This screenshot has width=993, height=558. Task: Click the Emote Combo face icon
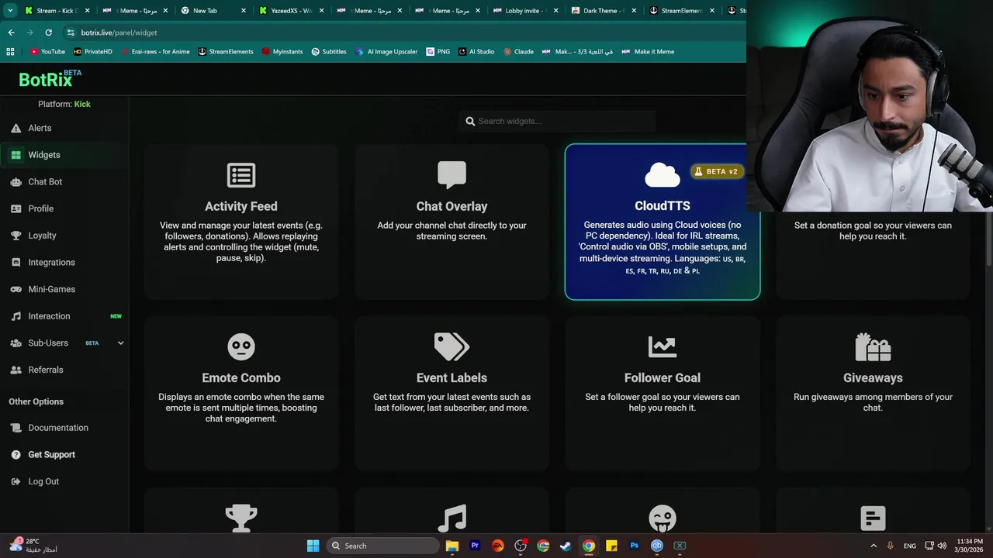click(x=241, y=346)
